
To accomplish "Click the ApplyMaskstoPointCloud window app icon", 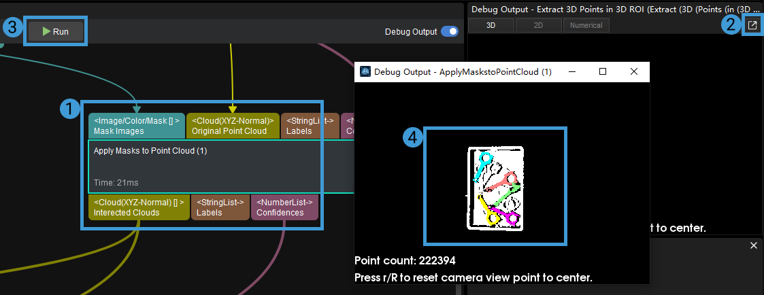I will pos(365,71).
